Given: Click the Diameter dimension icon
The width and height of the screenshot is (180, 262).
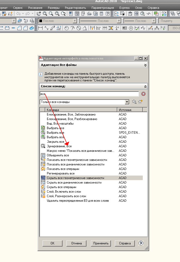Looking at the screenshot, I should [x=79, y=28].
